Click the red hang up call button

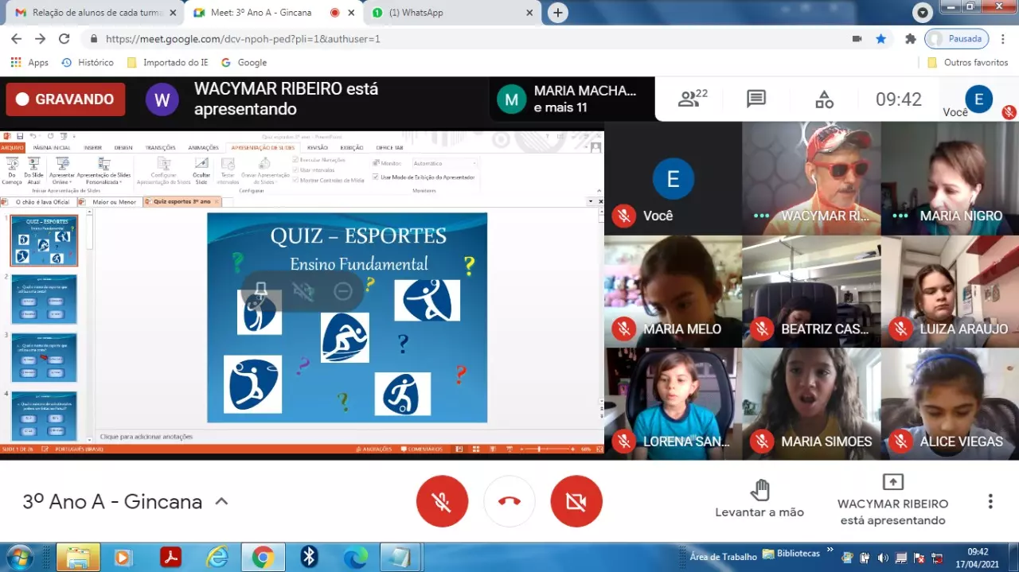(509, 501)
